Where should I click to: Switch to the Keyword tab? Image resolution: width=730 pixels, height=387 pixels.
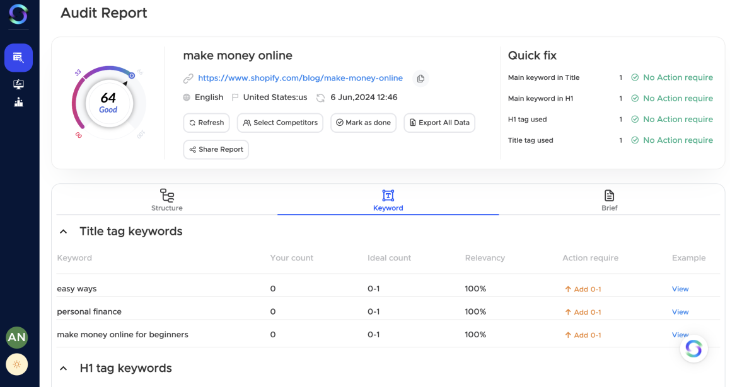click(388, 200)
